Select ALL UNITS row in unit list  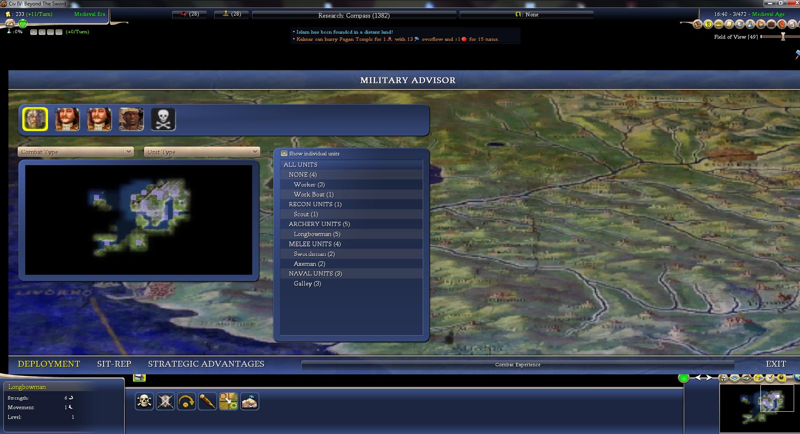(351, 165)
